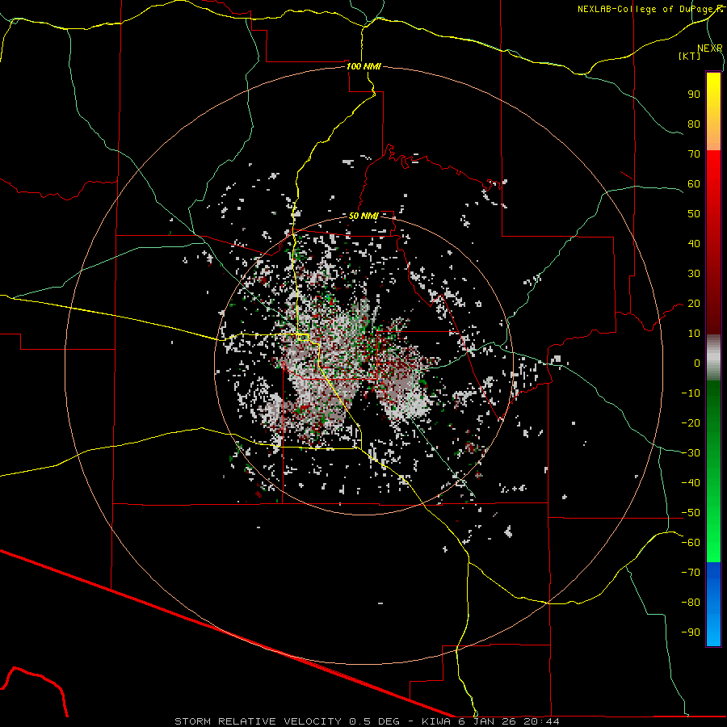The image size is (727, 727).
Task: Click the -60 knot scale label
Action: click(x=691, y=543)
